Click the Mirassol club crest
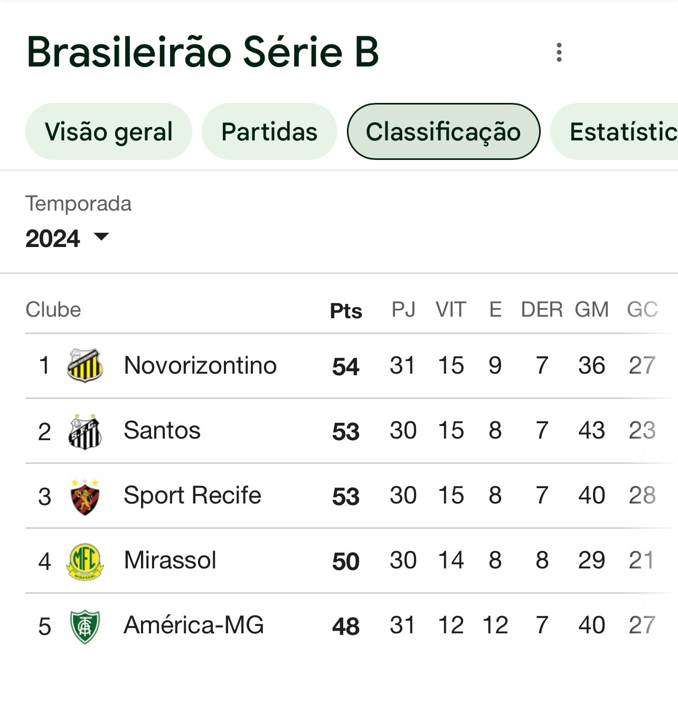This screenshot has height=722, width=678. coord(85,562)
